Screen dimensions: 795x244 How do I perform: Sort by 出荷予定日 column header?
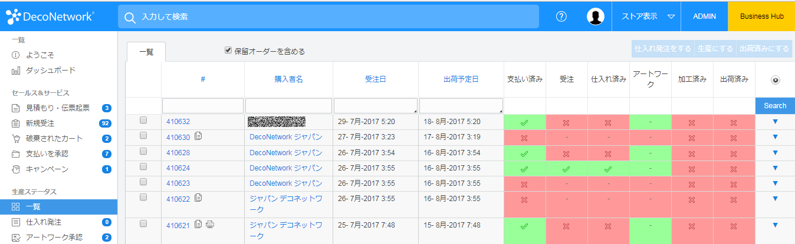461,79
